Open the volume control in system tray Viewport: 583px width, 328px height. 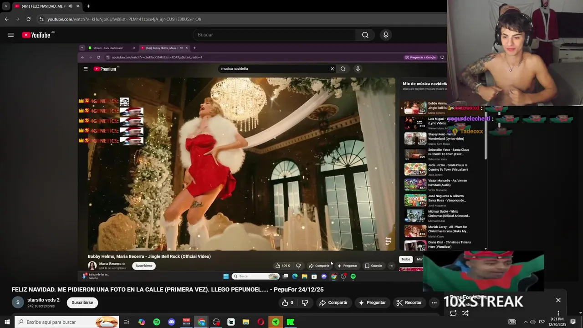click(x=533, y=322)
